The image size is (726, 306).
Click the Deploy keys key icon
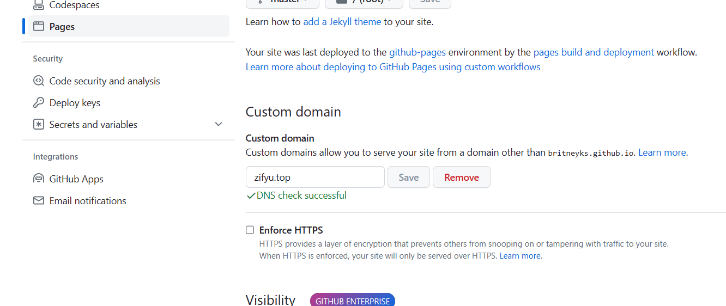[x=39, y=103]
